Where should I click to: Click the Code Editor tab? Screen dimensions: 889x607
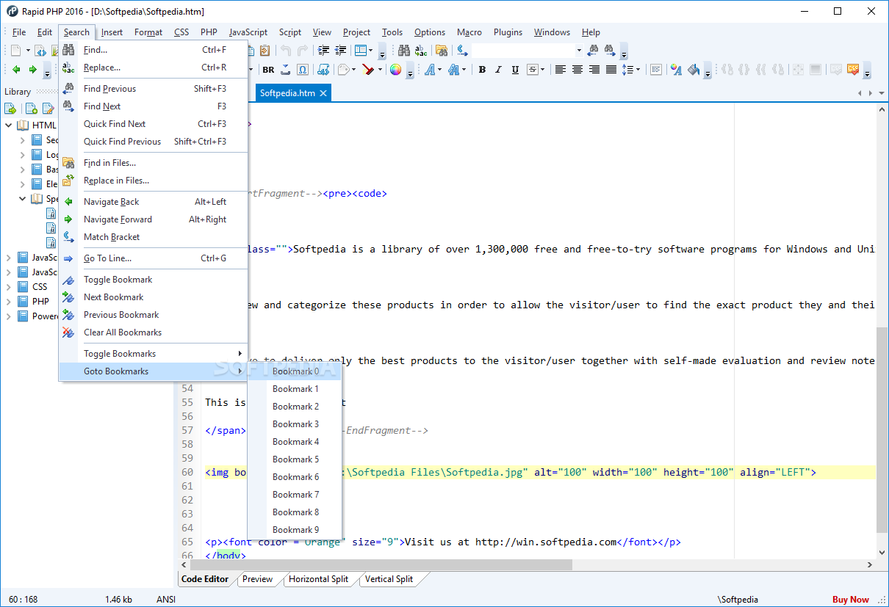(x=205, y=579)
